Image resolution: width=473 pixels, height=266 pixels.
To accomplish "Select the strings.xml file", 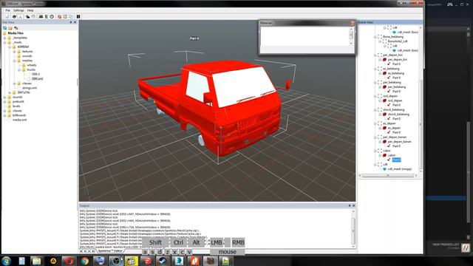I will coord(30,88).
